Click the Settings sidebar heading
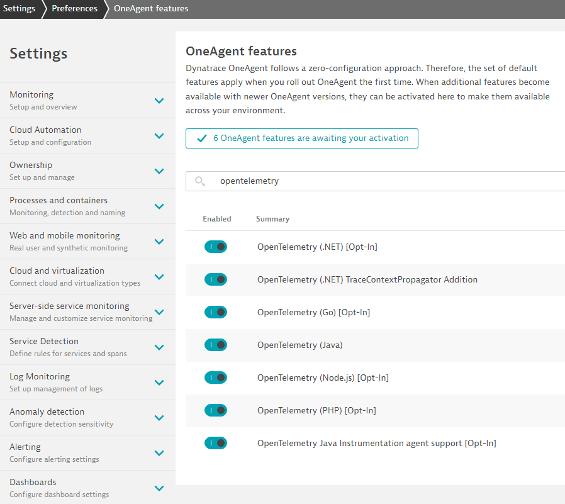Image resolution: width=565 pixels, height=504 pixels. coord(38,53)
